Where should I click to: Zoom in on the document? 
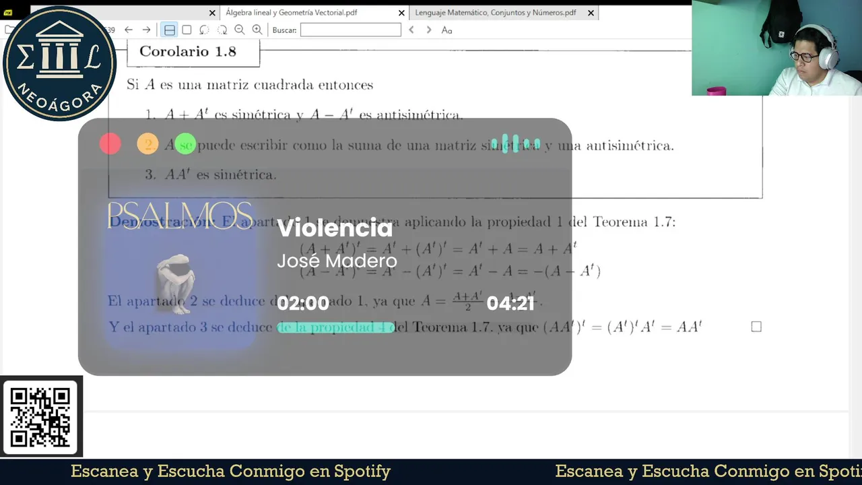click(x=257, y=30)
